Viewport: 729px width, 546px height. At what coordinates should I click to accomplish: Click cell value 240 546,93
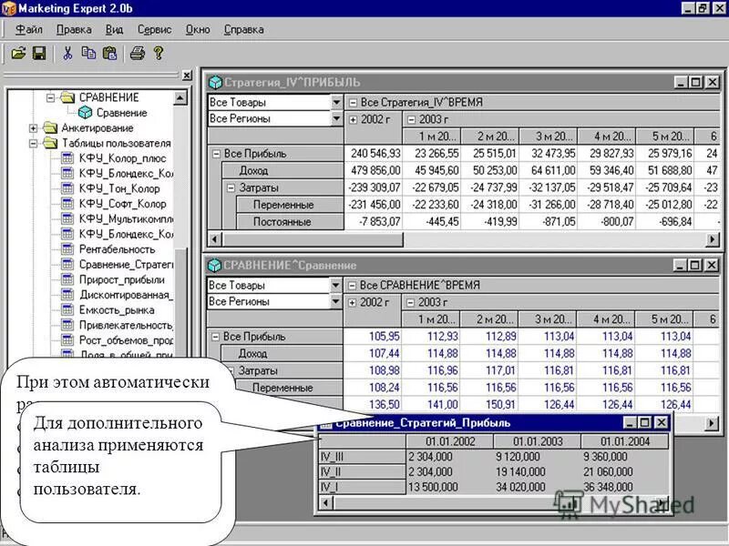tap(375, 153)
